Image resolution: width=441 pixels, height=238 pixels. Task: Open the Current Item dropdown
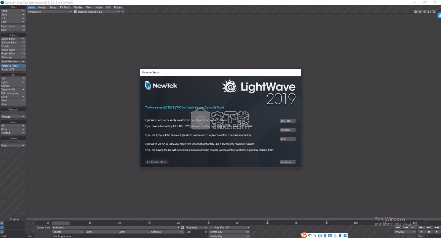pos(116,228)
